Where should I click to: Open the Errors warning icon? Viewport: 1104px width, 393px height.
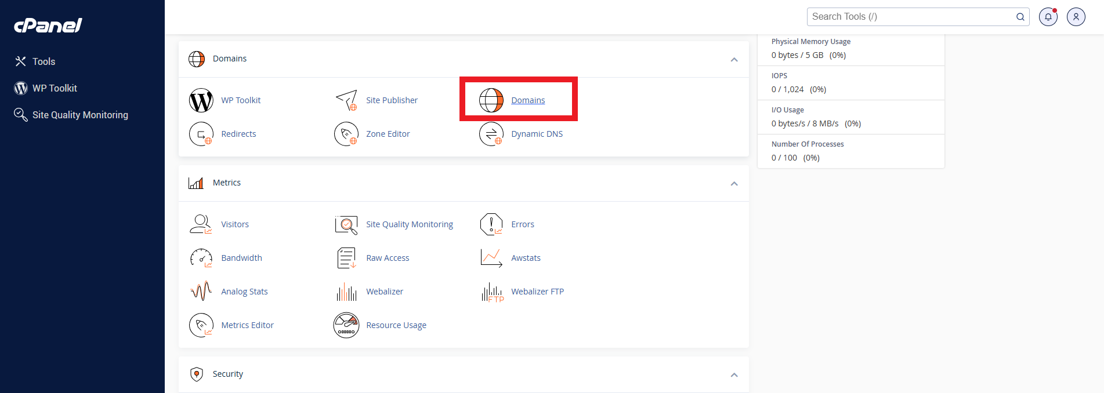pyautogui.click(x=491, y=224)
